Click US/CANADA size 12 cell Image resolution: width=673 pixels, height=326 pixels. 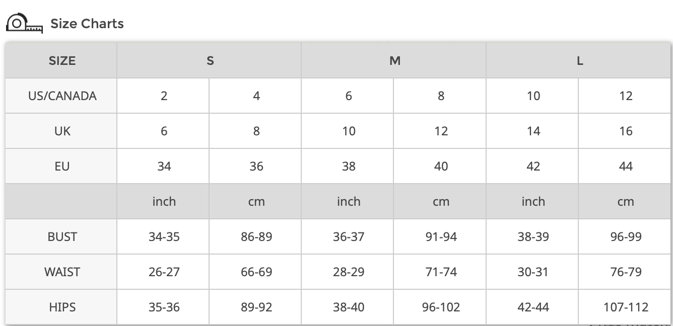(x=625, y=96)
